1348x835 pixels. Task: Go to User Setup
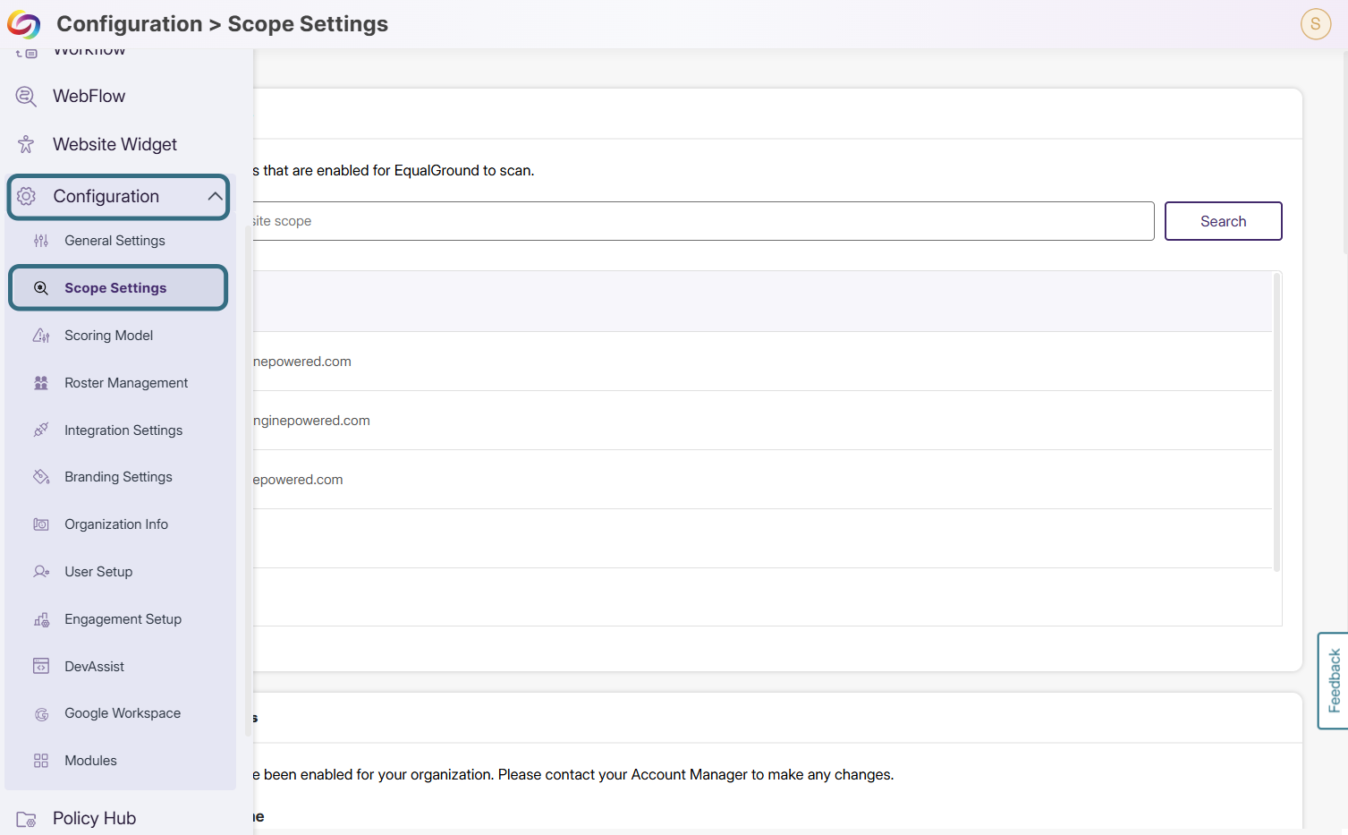coord(98,572)
